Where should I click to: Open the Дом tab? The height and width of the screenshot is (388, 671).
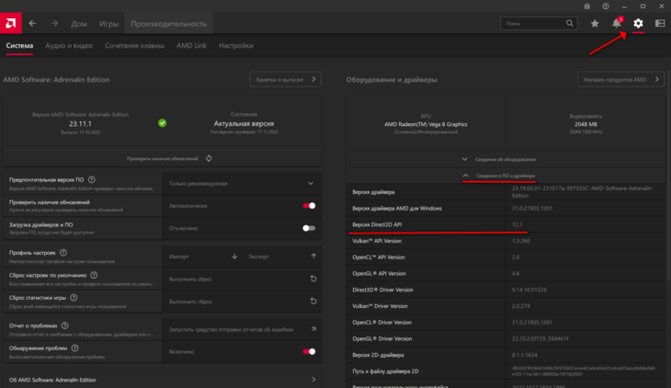(x=79, y=24)
